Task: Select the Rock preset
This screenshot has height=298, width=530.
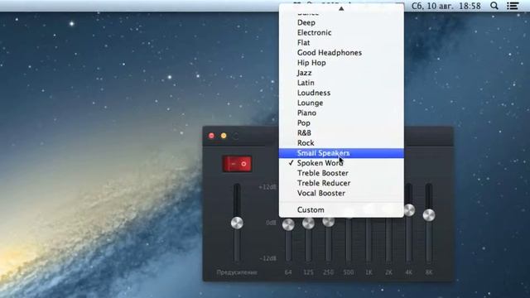Action: (x=341, y=143)
